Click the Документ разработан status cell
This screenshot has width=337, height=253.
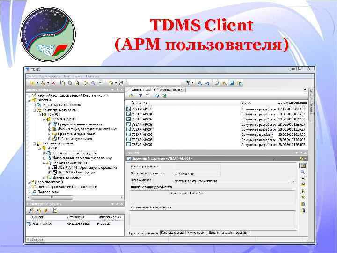[x=257, y=134]
